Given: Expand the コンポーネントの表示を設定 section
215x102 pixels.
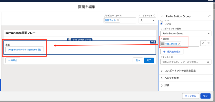Looking at the screenshot, I should coord(179,71).
